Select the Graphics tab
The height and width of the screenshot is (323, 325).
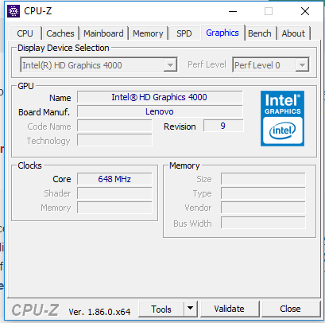coord(222,33)
